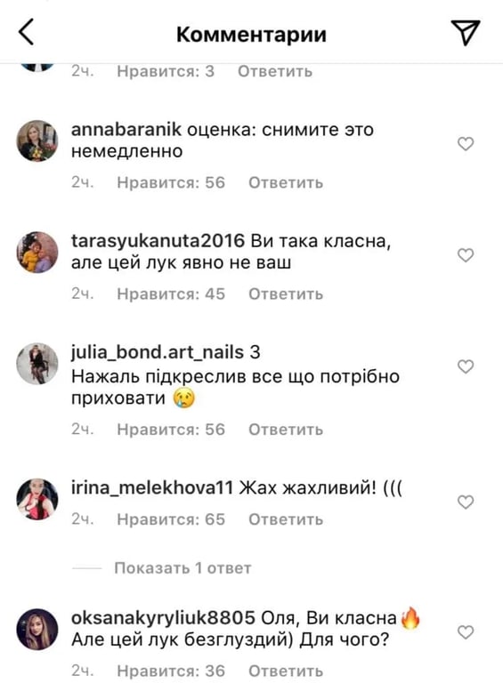Open julia_bond.art_nails profile avatar
The image size is (503, 683).
pyautogui.click(x=37, y=364)
